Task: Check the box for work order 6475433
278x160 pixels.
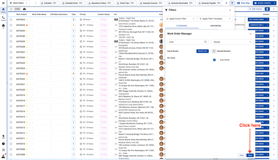Action: tap(11, 20)
